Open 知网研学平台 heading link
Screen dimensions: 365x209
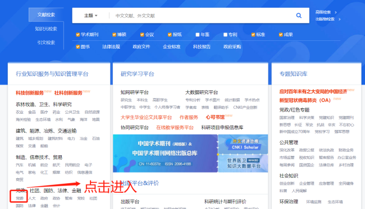[135, 92]
